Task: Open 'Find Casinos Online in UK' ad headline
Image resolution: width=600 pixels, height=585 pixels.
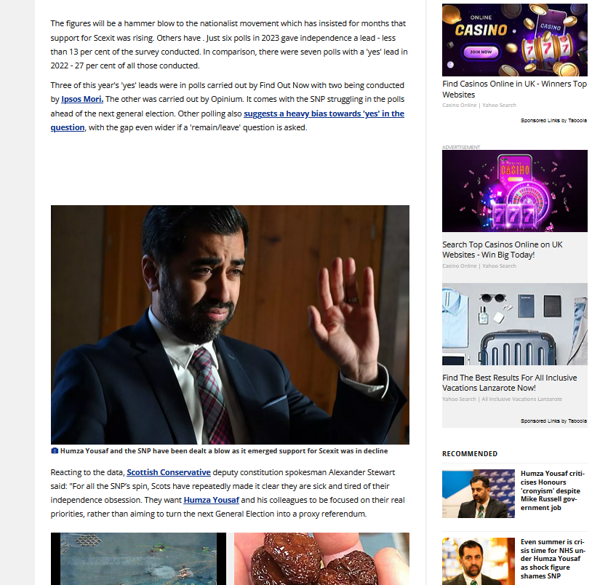Action: [x=515, y=89]
